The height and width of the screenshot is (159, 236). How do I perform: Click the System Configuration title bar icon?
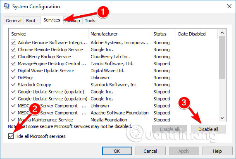(x=7, y=6)
